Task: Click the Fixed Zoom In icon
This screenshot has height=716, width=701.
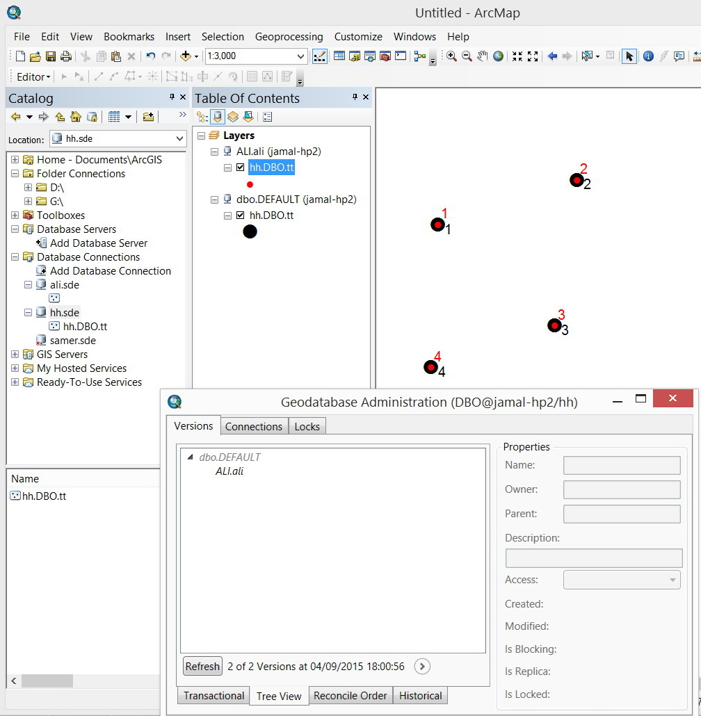Action: coord(517,56)
